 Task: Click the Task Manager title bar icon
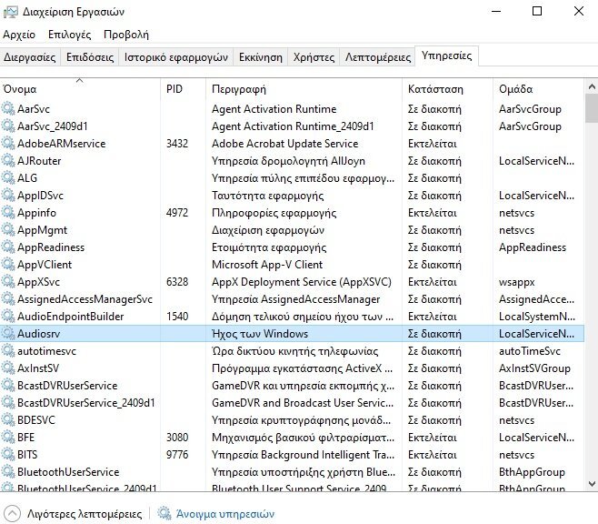coord(11,12)
